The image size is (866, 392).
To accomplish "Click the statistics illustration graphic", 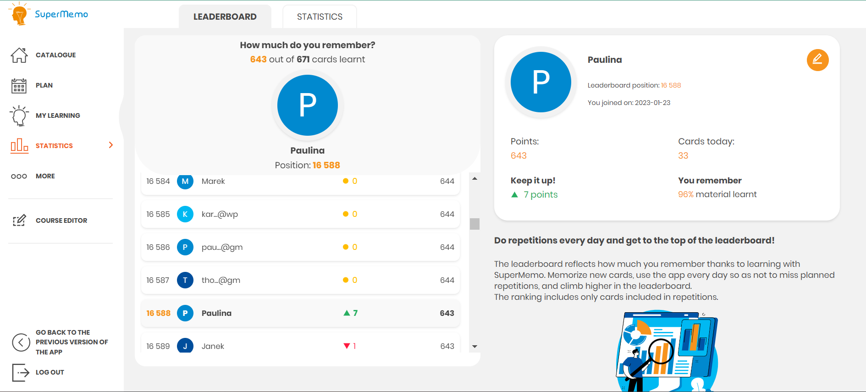I will click(667, 352).
